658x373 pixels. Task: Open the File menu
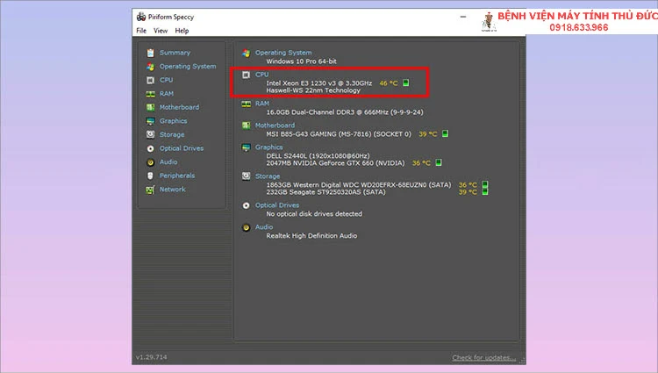point(141,31)
